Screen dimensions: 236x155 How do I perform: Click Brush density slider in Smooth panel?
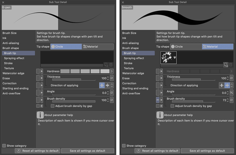pos(193,102)
